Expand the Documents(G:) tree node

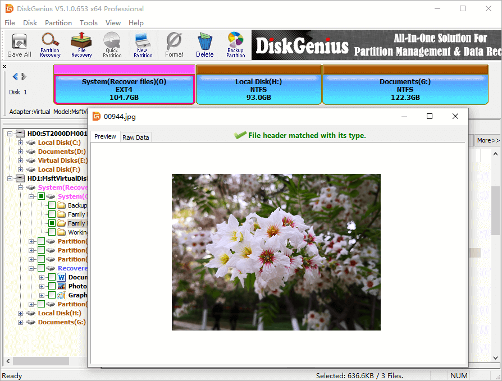coord(21,322)
